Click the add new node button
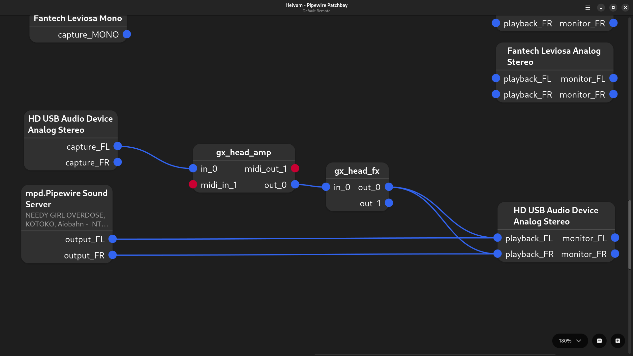Viewport: 633px width, 356px height. 618,341
